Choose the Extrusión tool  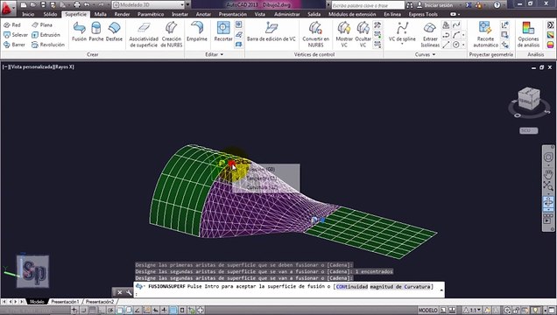coord(46,35)
